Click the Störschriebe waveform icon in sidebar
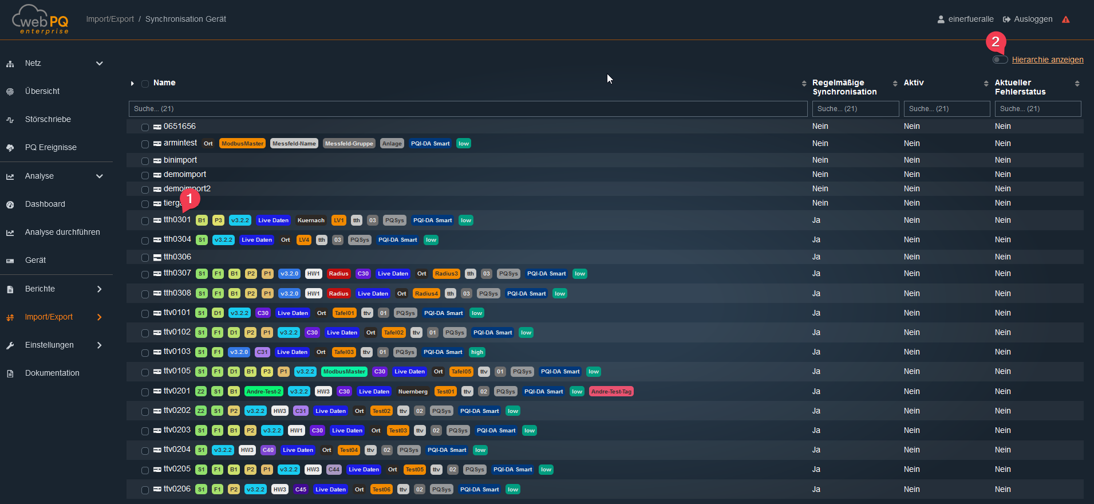Image resolution: width=1094 pixels, height=504 pixels. (x=10, y=120)
